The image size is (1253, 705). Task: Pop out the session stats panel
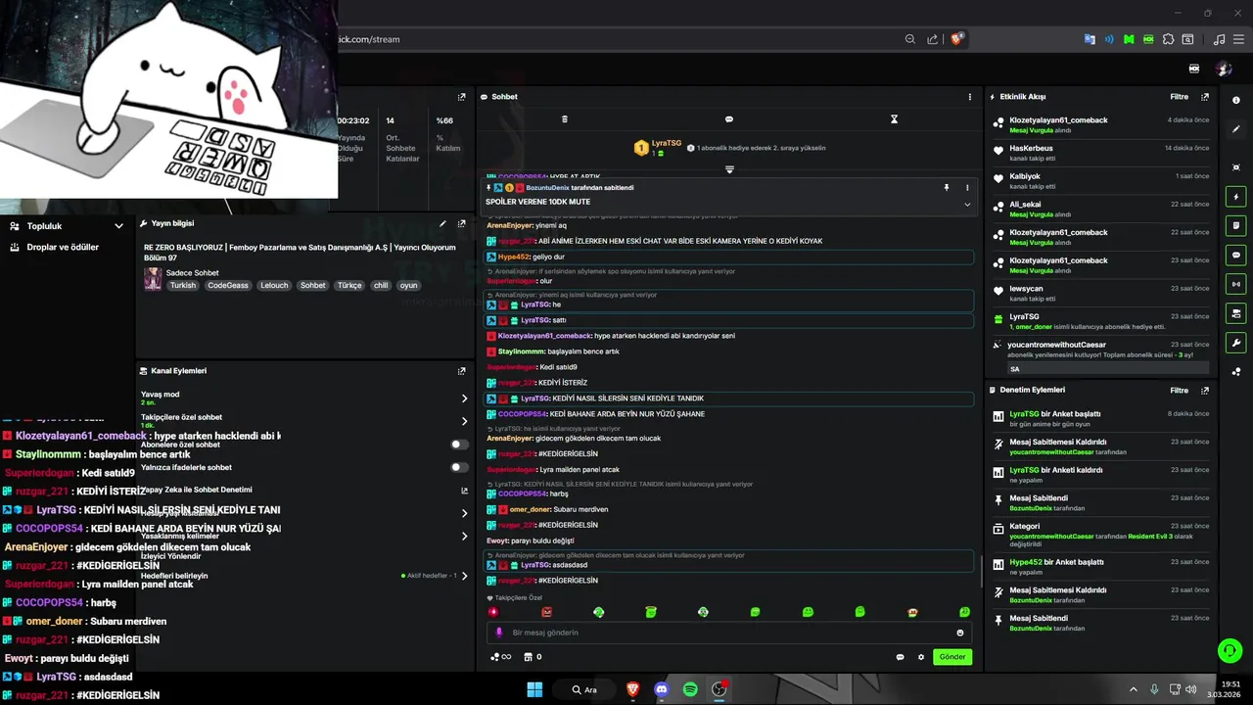pyautogui.click(x=462, y=97)
